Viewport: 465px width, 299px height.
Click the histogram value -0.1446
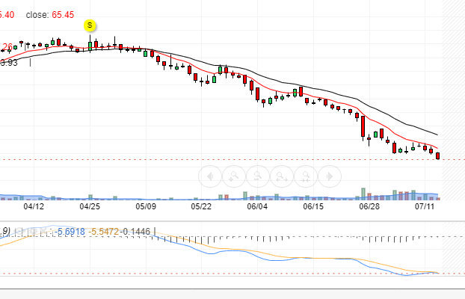tap(135, 232)
